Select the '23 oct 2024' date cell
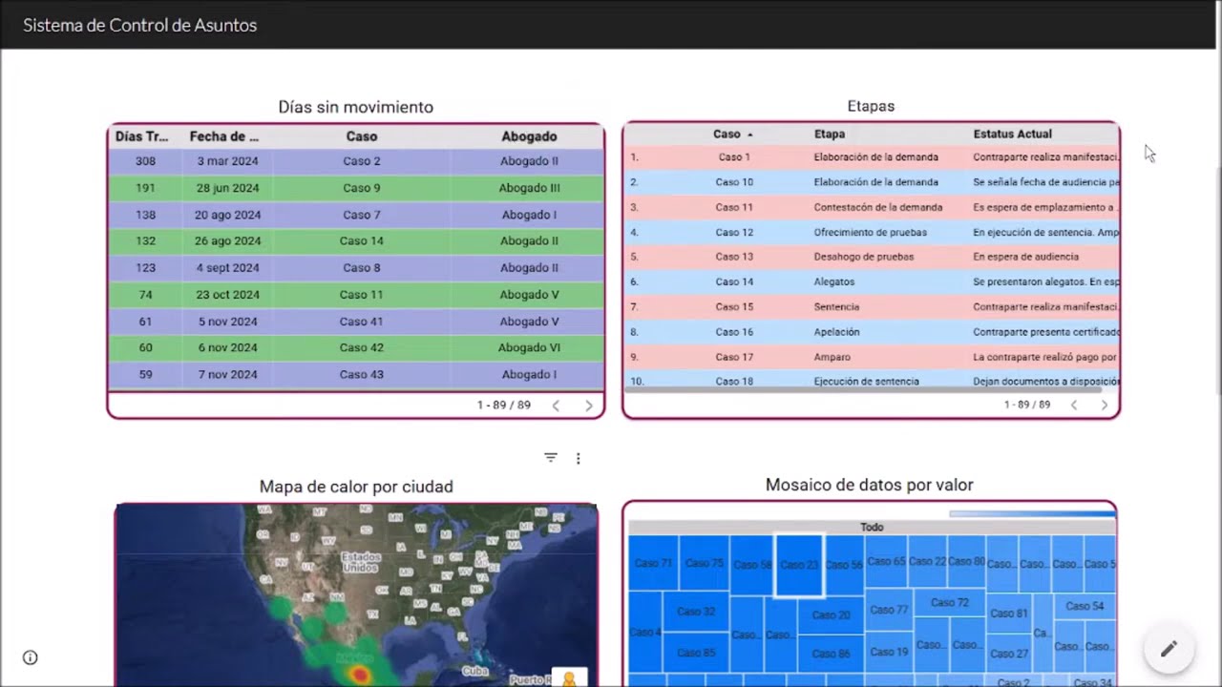Viewport: 1222px width, 687px height. pyautogui.click(x=228, y=295)
